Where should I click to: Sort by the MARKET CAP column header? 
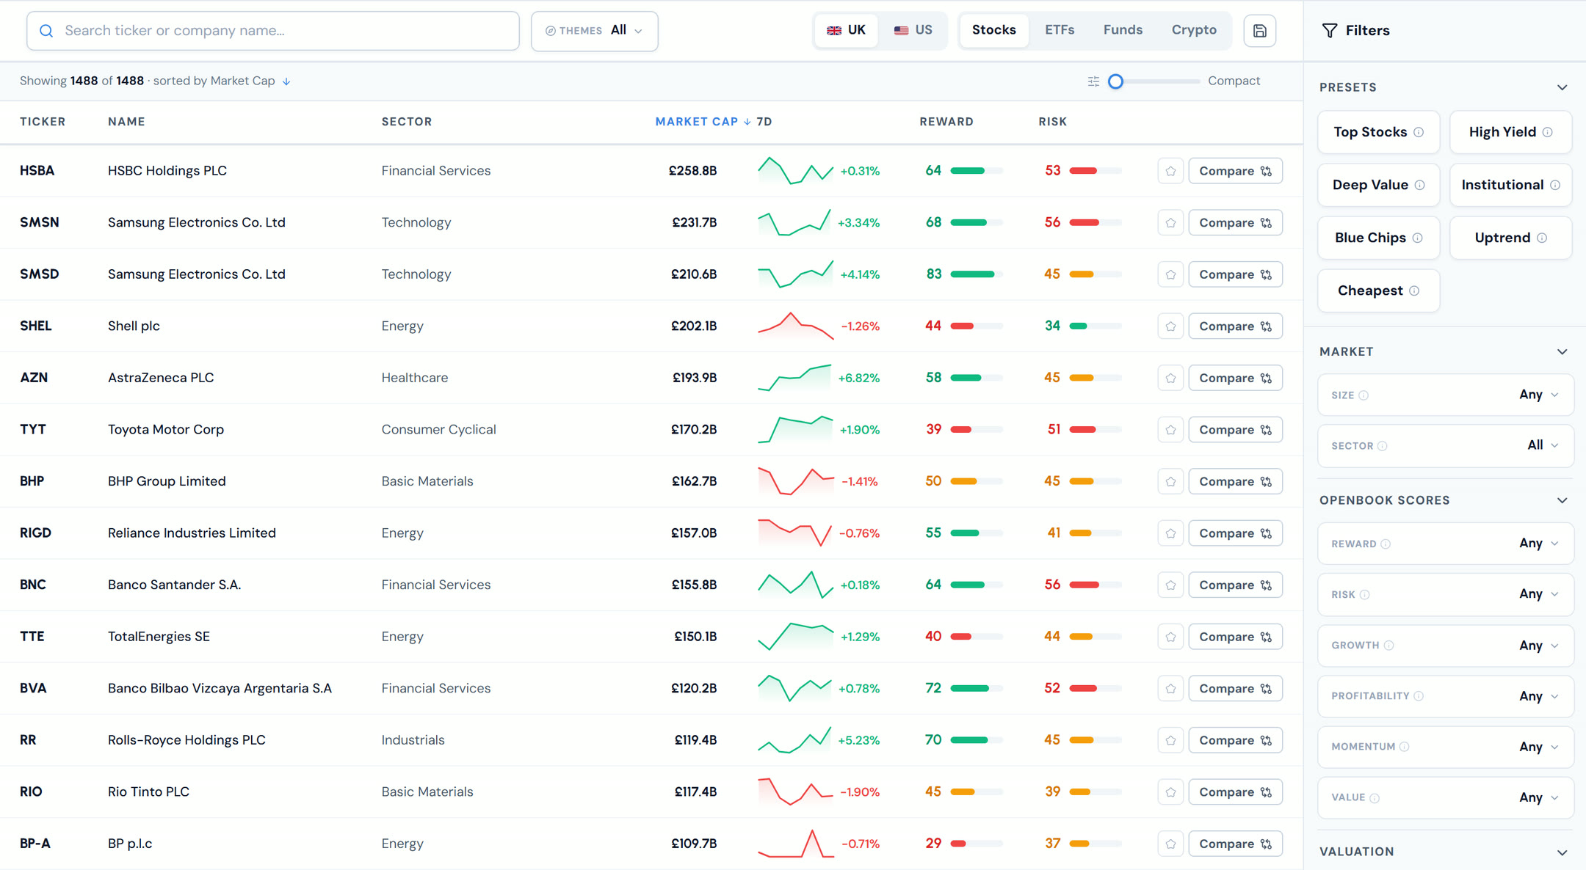[x=703, y=122]
